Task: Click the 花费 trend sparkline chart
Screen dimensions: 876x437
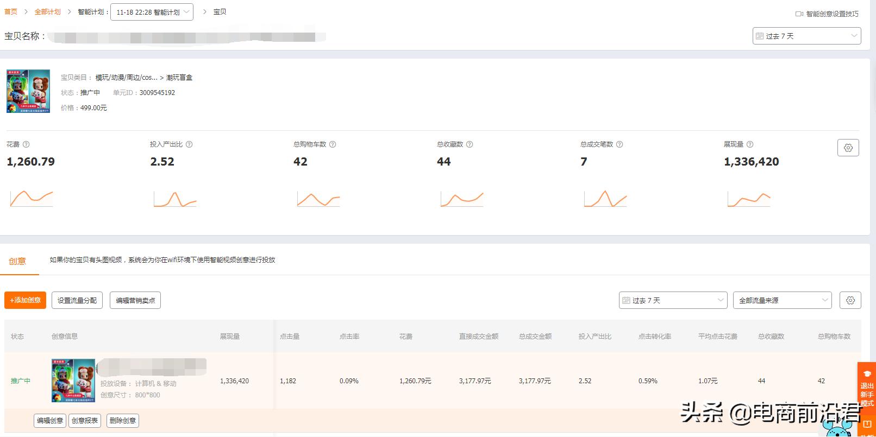Action: coord(32,198)
